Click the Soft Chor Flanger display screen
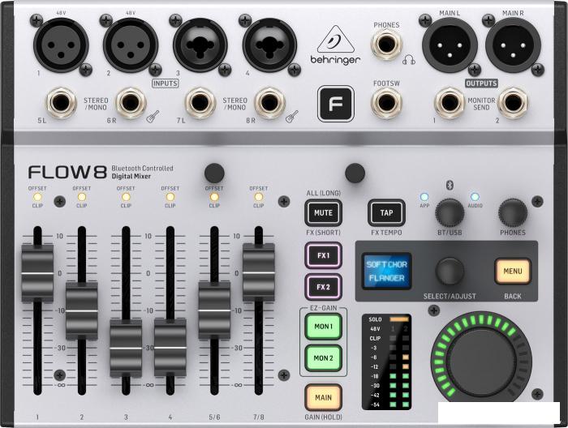This screenshot has height=428, width=568. 386,271
